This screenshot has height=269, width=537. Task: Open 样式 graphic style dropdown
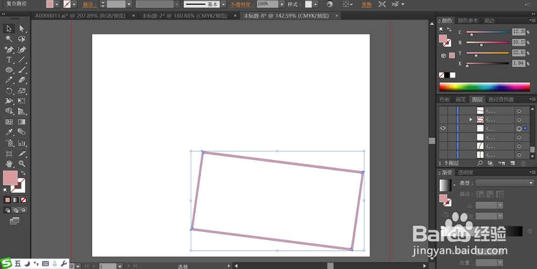coord(315,4)
